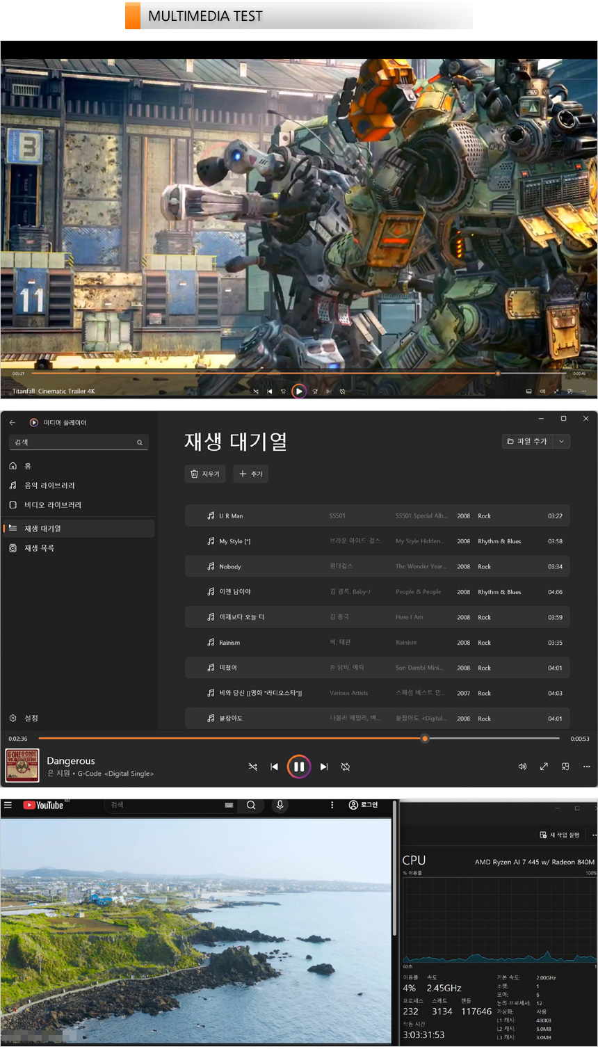Open more options in music player bar
598x1049 pixels.
[x=586, y=767]
